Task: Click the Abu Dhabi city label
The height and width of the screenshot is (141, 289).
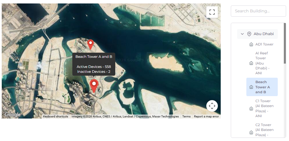Action: click(264, 34)
